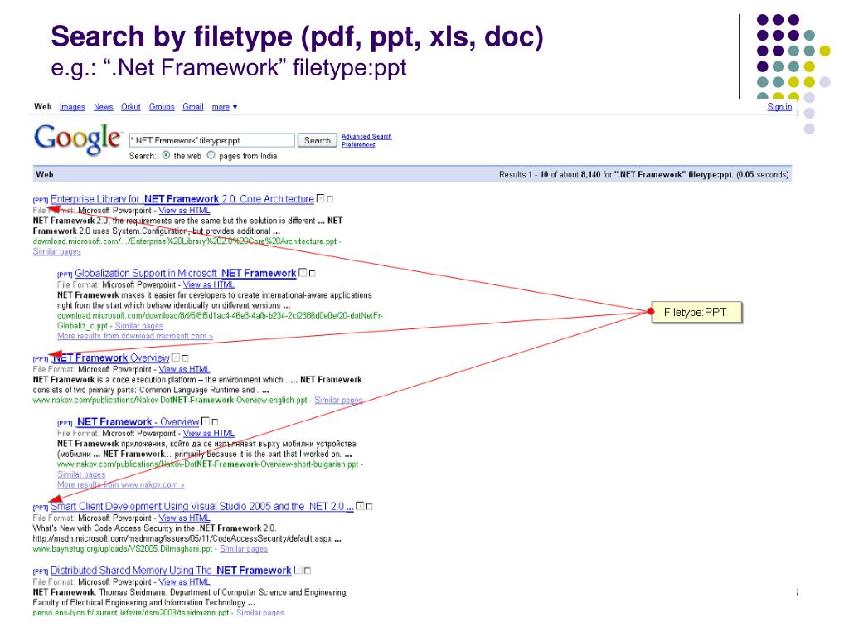Click 'View as HTML' for the Distributed Shared Memory result
The image size is (849, 637).
[x=184, y=581]
